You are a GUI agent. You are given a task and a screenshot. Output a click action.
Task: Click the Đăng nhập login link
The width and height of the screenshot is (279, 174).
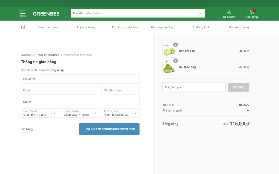(57, 70)
